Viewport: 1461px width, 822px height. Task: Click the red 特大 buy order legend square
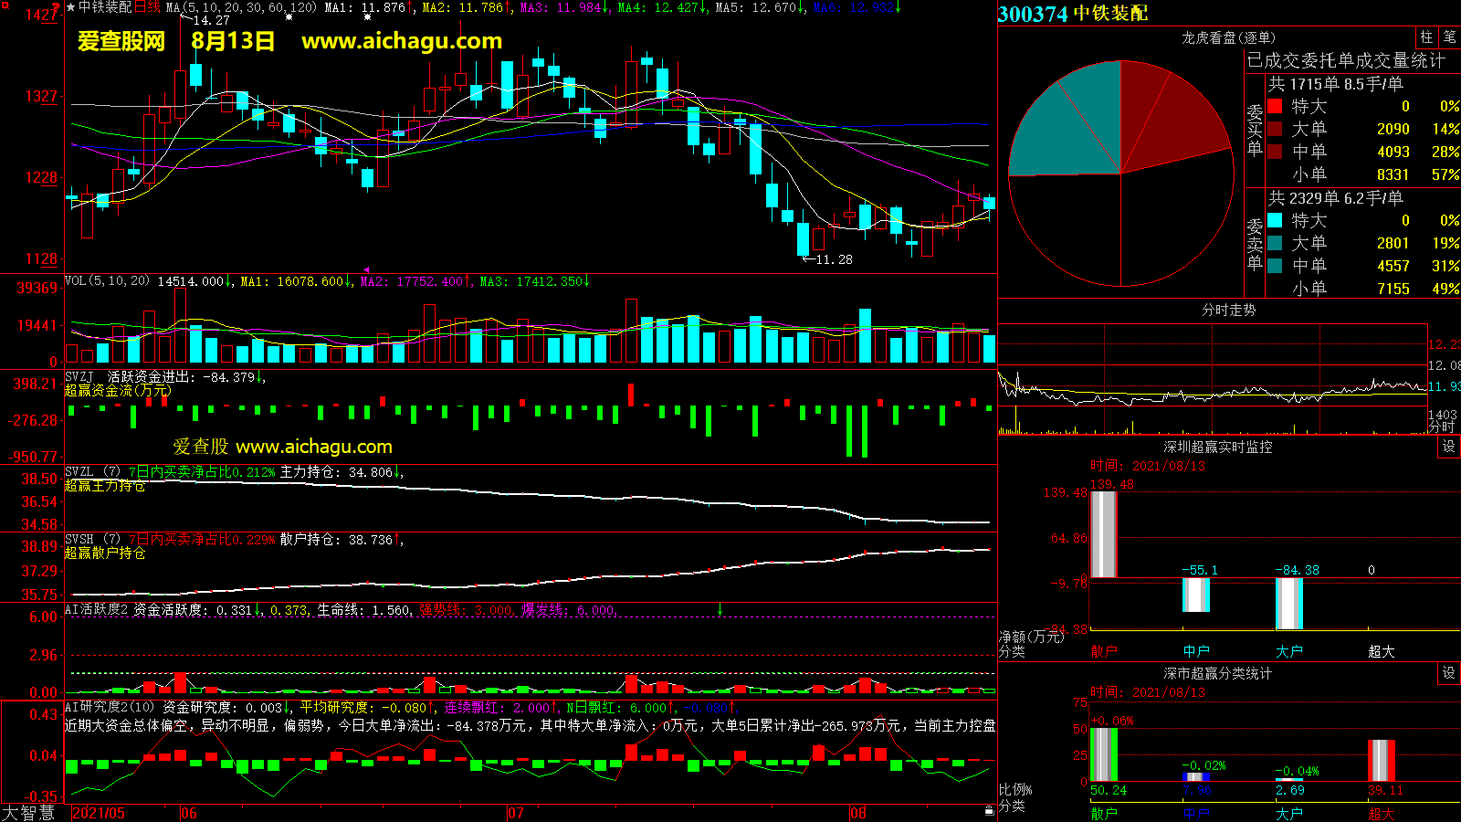(x=1275, y=107)
